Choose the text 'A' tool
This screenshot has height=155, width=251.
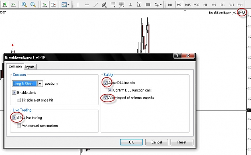pyautogui.click(x=131, y=5)
